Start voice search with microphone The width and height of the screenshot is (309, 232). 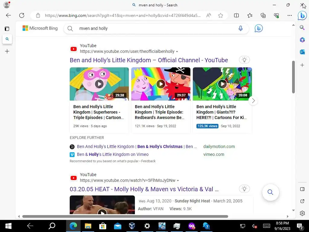241,28
